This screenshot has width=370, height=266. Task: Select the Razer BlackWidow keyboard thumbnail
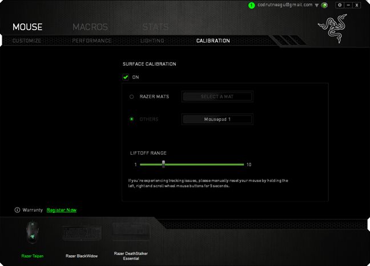[x=82, y=233]
